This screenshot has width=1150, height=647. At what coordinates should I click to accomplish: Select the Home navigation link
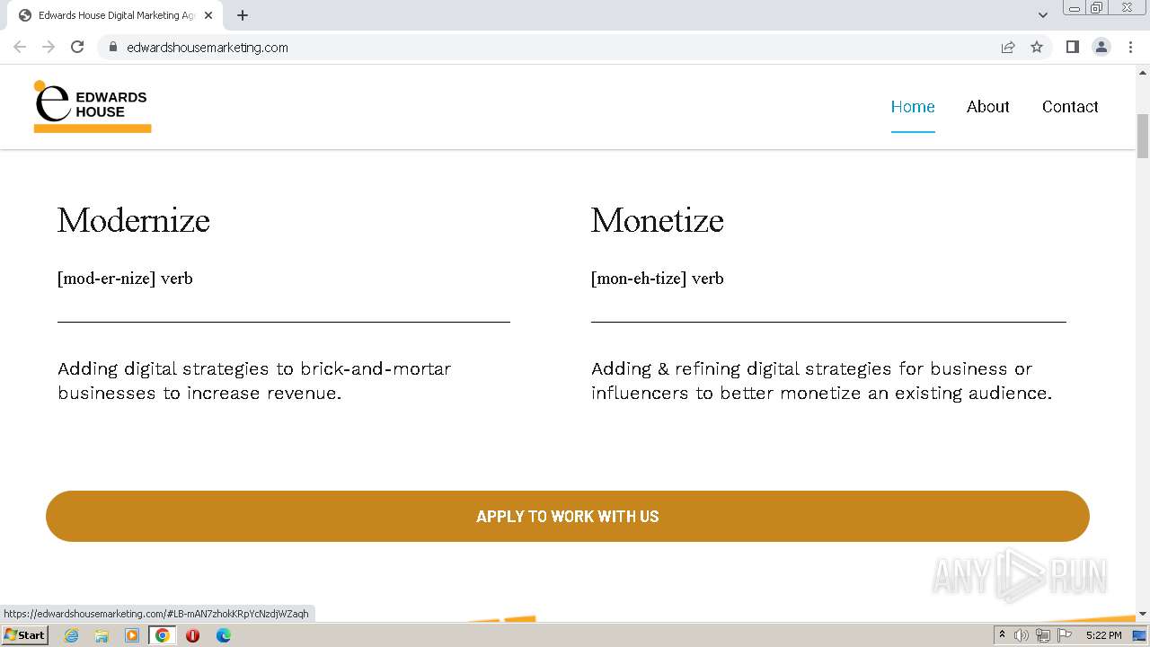(913, 106)
